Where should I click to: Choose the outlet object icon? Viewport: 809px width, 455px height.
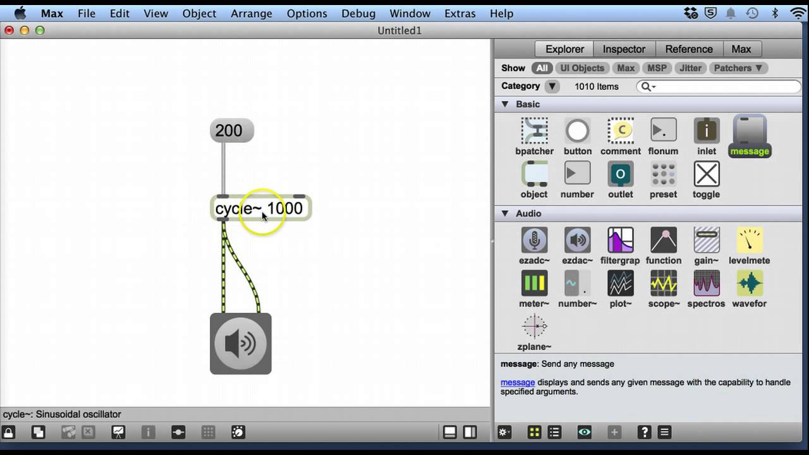point(621,174)
